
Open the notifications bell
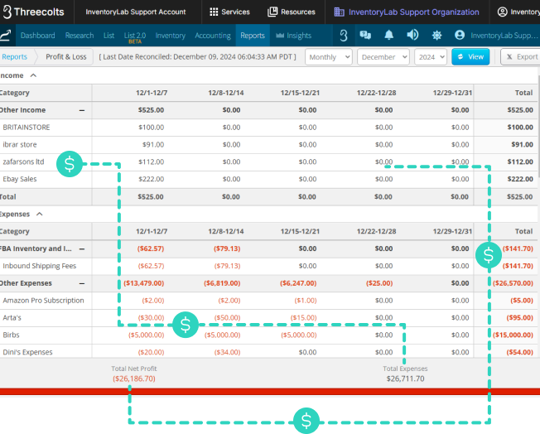click(x=388, y=35)
